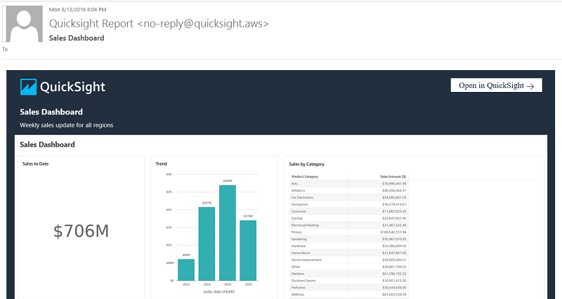Select the email subject Sales Dashboard

coord(77,38)
